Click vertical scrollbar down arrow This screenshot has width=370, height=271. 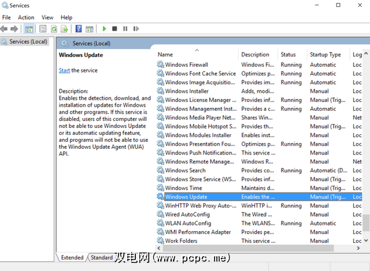coord(366,240)
